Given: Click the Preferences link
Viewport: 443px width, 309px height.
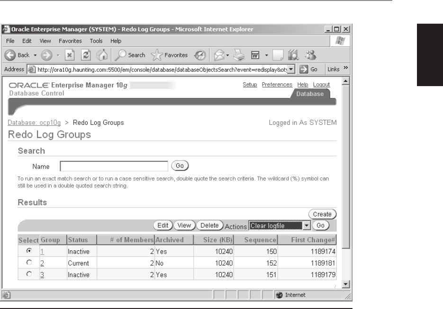Looking at the screenshot, I should 277,85.
